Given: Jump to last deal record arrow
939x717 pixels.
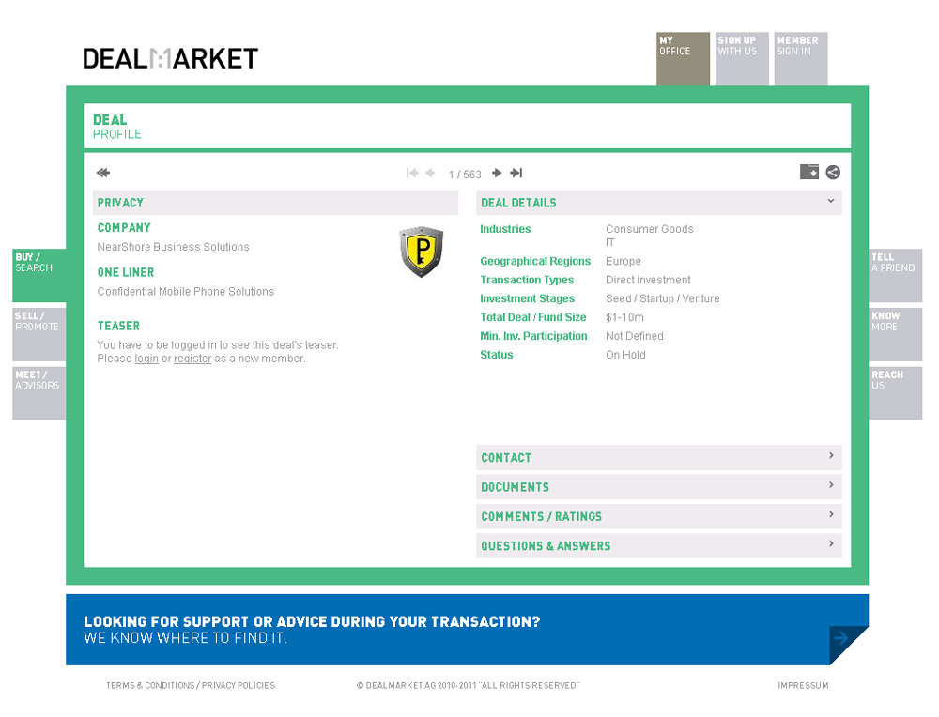Looking at the screenshot, I should (x=516, y=173).
